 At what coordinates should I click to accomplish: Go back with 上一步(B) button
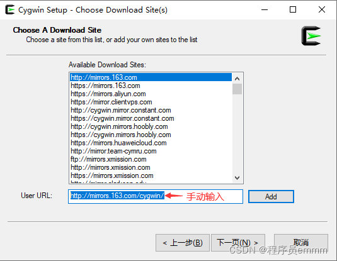(183, 243)
